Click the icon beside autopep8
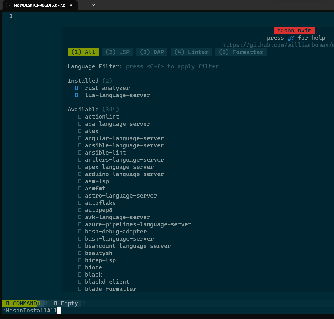The height and width of the screenshot is (319, 334). click(x=80, y=210)
